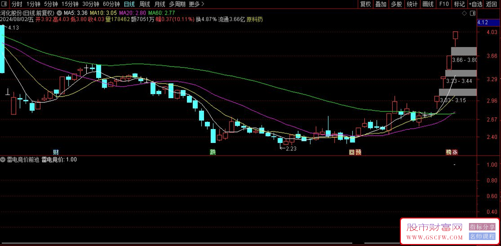Screen dimensions: 501x246
Task: Select the 周线 weekly chart tab
Action: 145,4
